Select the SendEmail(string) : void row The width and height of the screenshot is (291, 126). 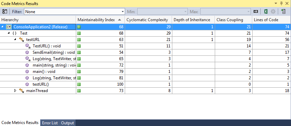pyautogui.click(x=146, y=52)
